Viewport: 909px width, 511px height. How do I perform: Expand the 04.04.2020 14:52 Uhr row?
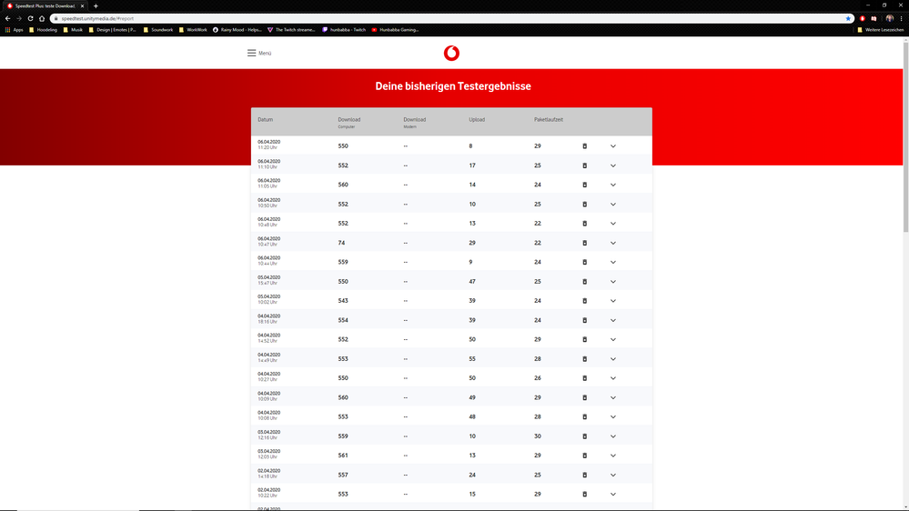click(x=612, y=339)
